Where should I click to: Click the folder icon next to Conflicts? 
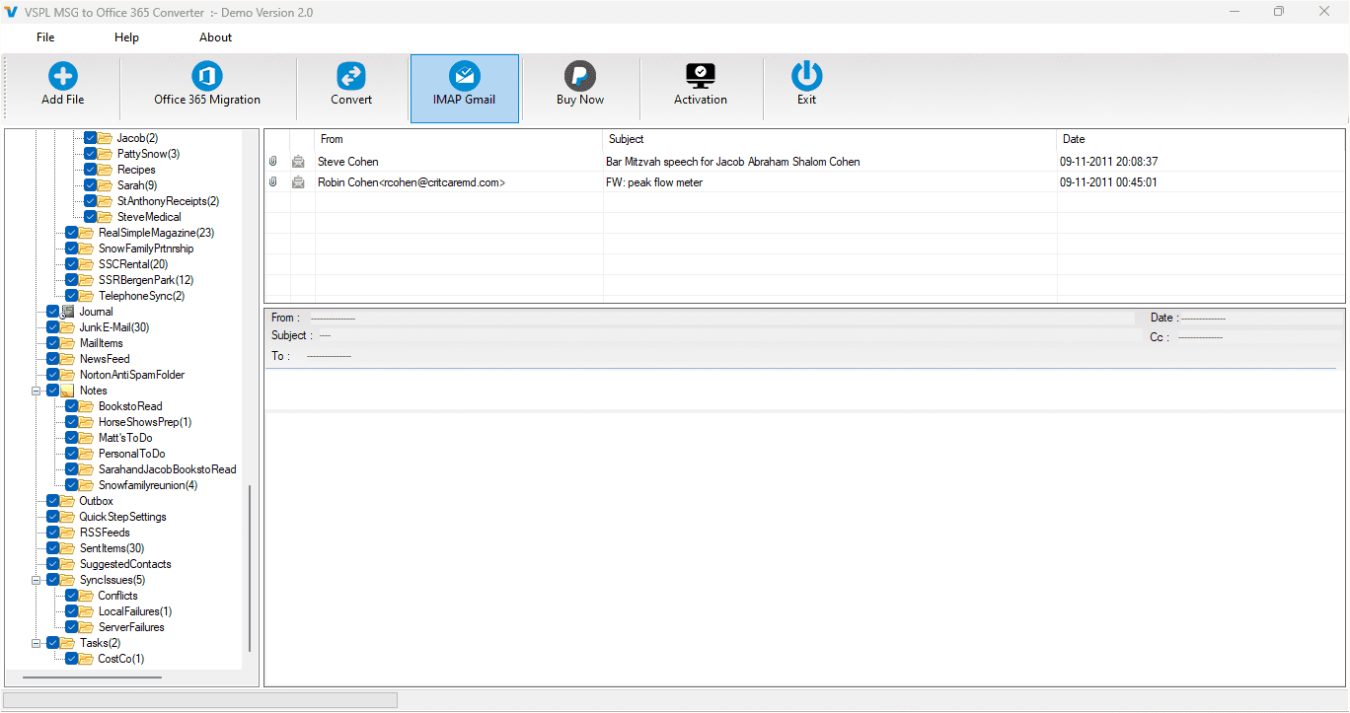[x=87, y=596]
